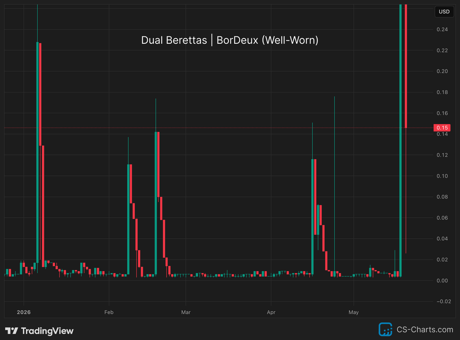The width and height of the screenshot is (460, 340).
Task: Click the 0.14 price axis label
Action: point(442,134)
